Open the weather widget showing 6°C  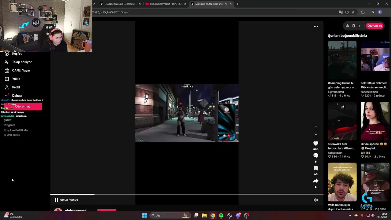point(13,215)
